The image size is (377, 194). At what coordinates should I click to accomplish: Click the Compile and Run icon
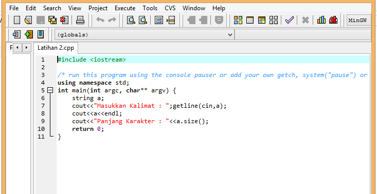click(x=262, y=20)
